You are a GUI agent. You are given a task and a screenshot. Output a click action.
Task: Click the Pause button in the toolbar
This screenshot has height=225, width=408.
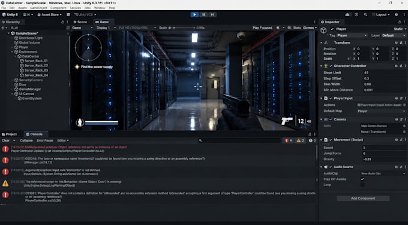203,14
